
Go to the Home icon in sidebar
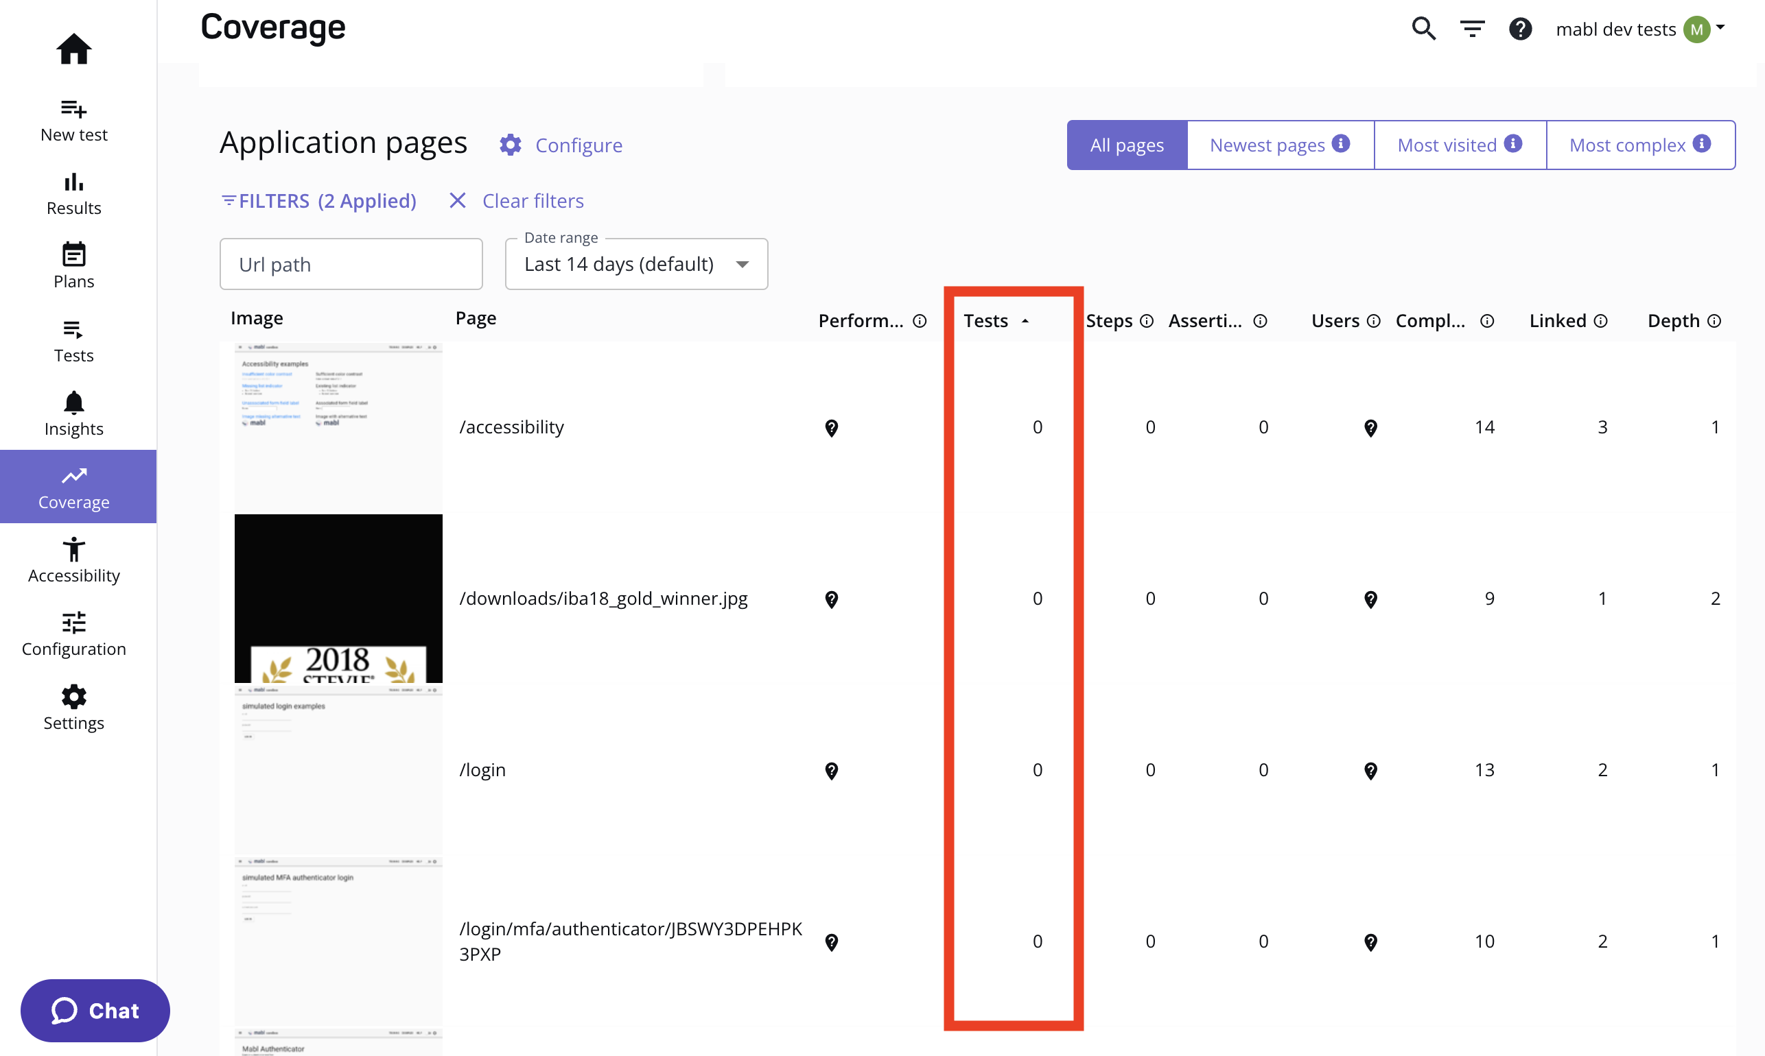(x=73, y=49)
